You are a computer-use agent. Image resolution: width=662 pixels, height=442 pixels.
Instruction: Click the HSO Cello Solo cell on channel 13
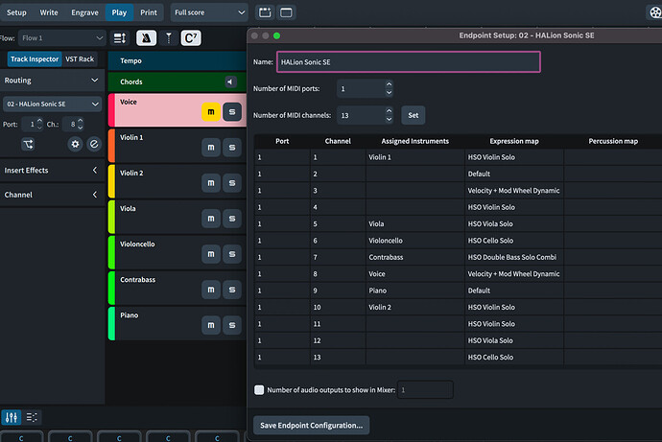pyautogui.click(x=514, y=358)
